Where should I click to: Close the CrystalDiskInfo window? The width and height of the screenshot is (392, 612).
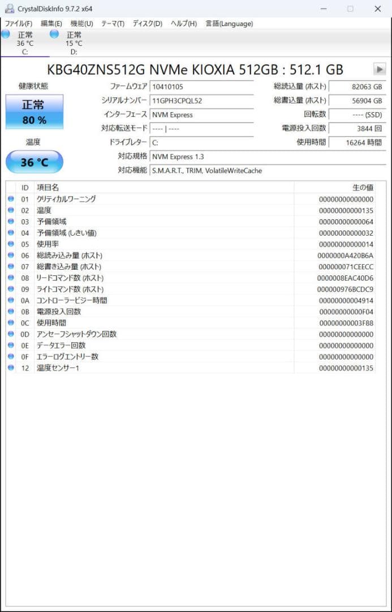coord(378,8)
